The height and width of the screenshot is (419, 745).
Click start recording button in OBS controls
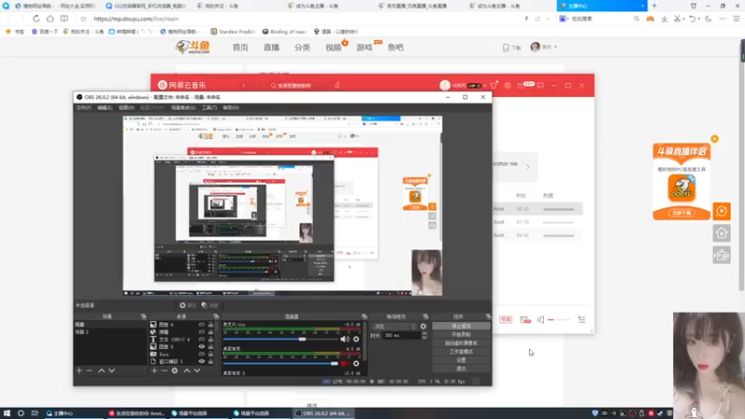click(x=461, y=334)
